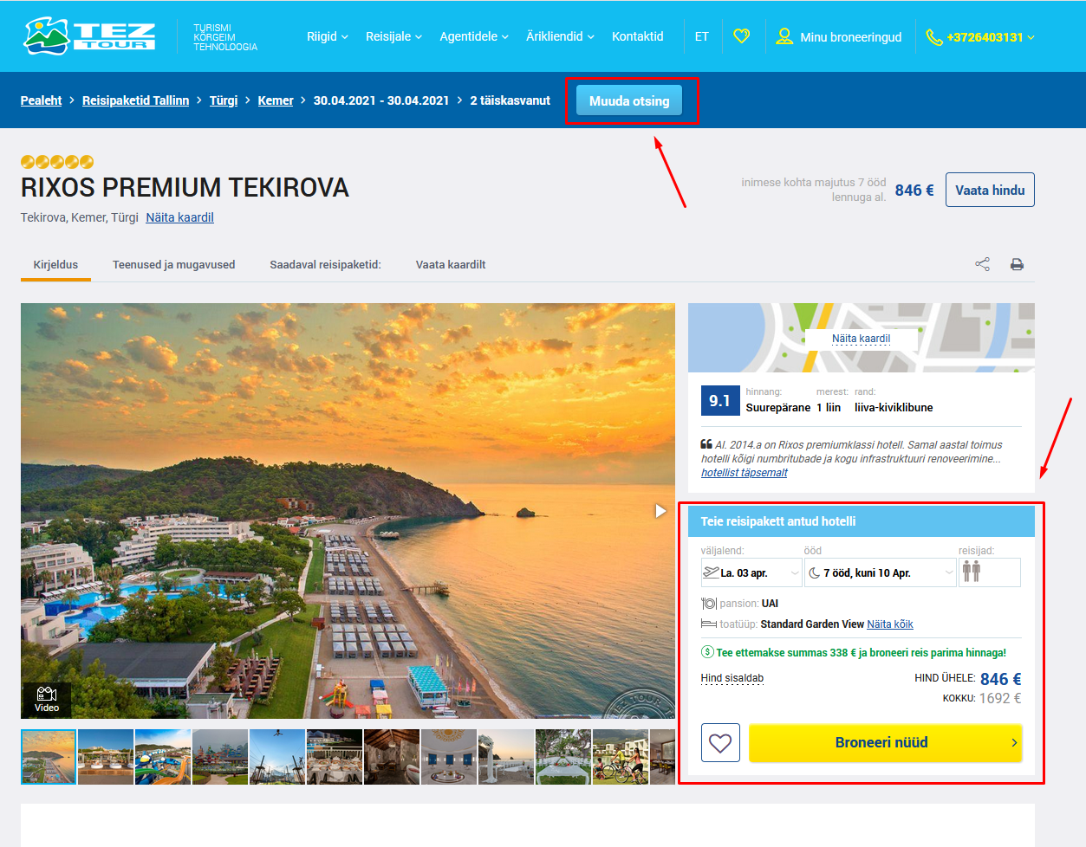The height and width of the screenshot is (847, 1086).
Task: Click Näita kõik room types link
Action: point(890,624)
